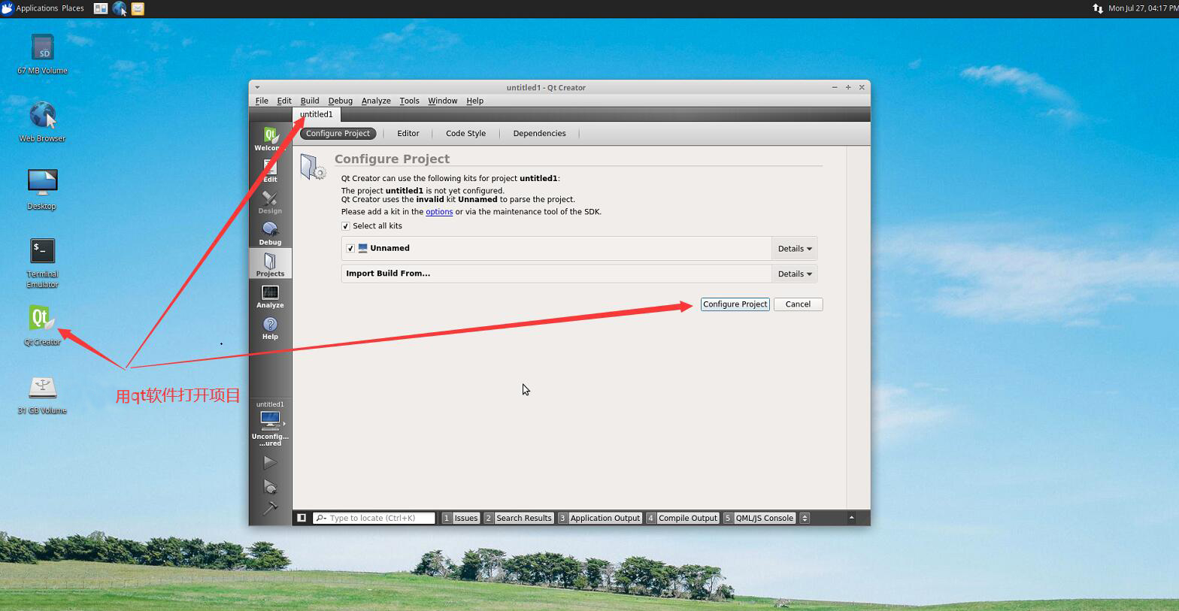Open Analyze mode in the sidebar
The height and width of the screenshot is (611, 1179).
pyautogui.click(x=270, y=296)
